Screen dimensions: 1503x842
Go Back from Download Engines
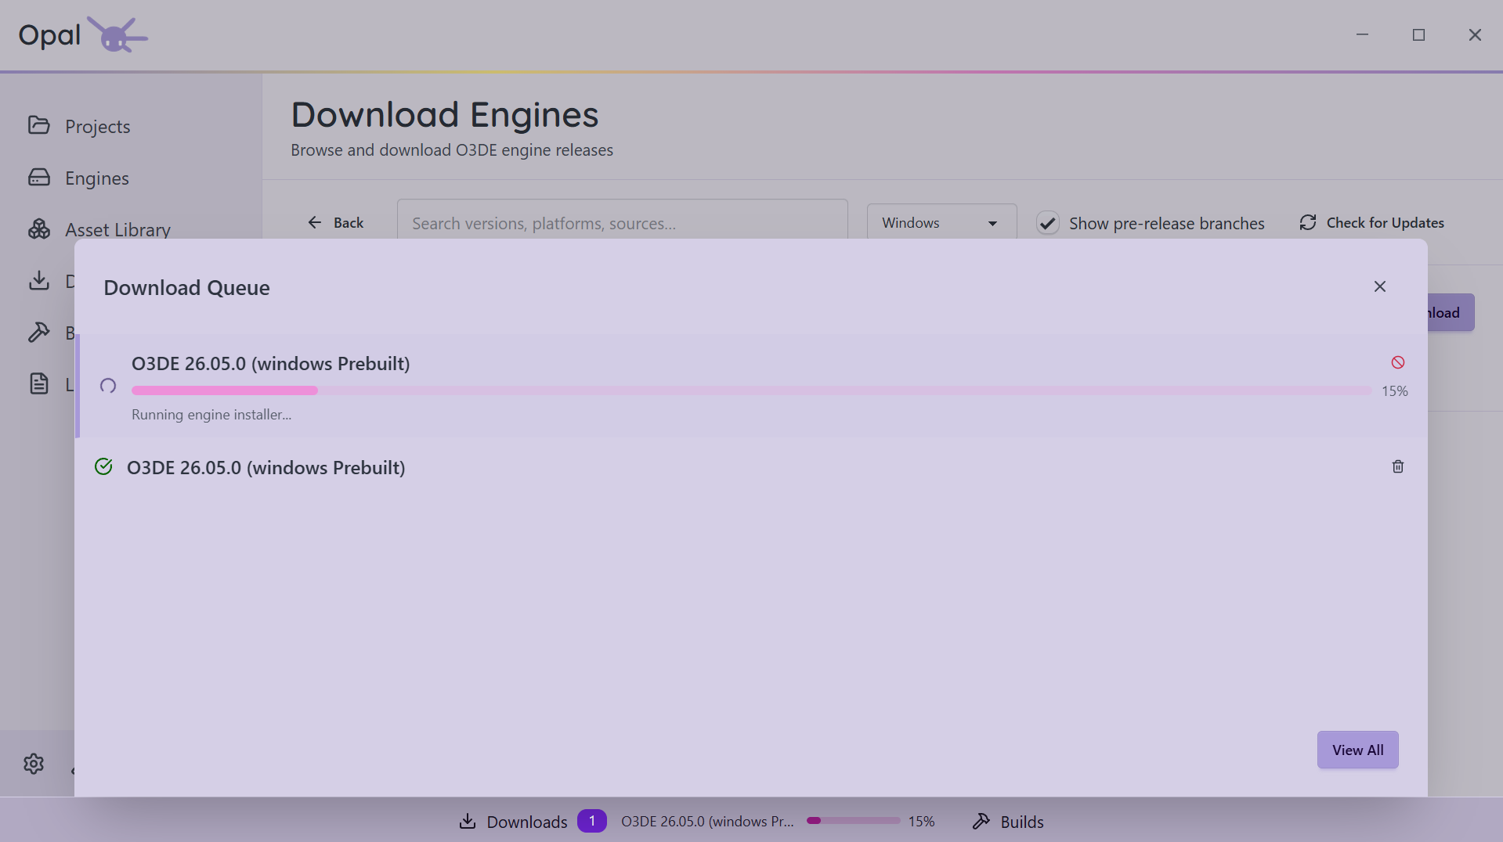coord(335,223)
